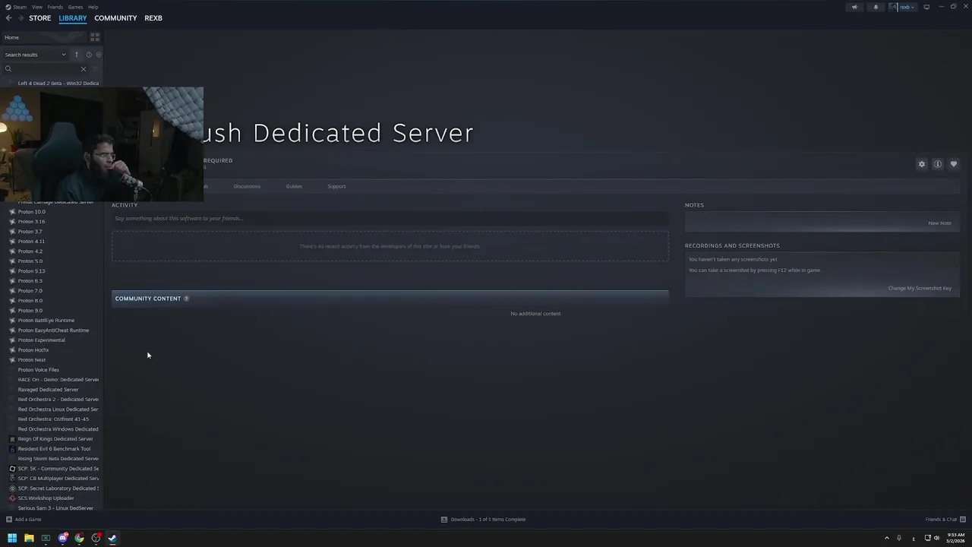Go forward with the right arrow

click(x=21, y=18)
